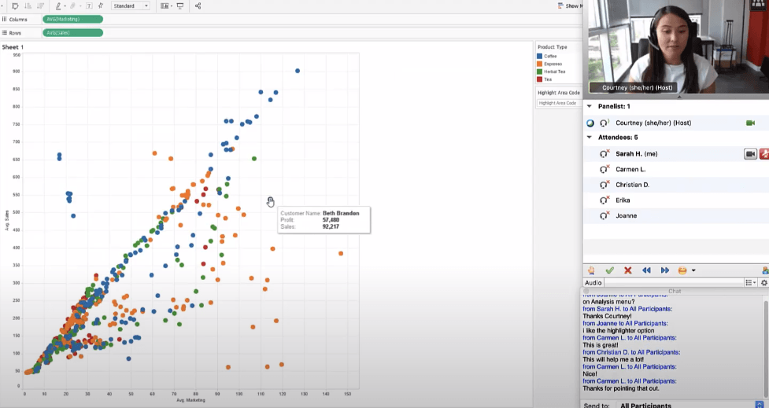Click the Avg. Marketing axis title
Viewport: 769px width, 408px height.
tap(190, 400)
